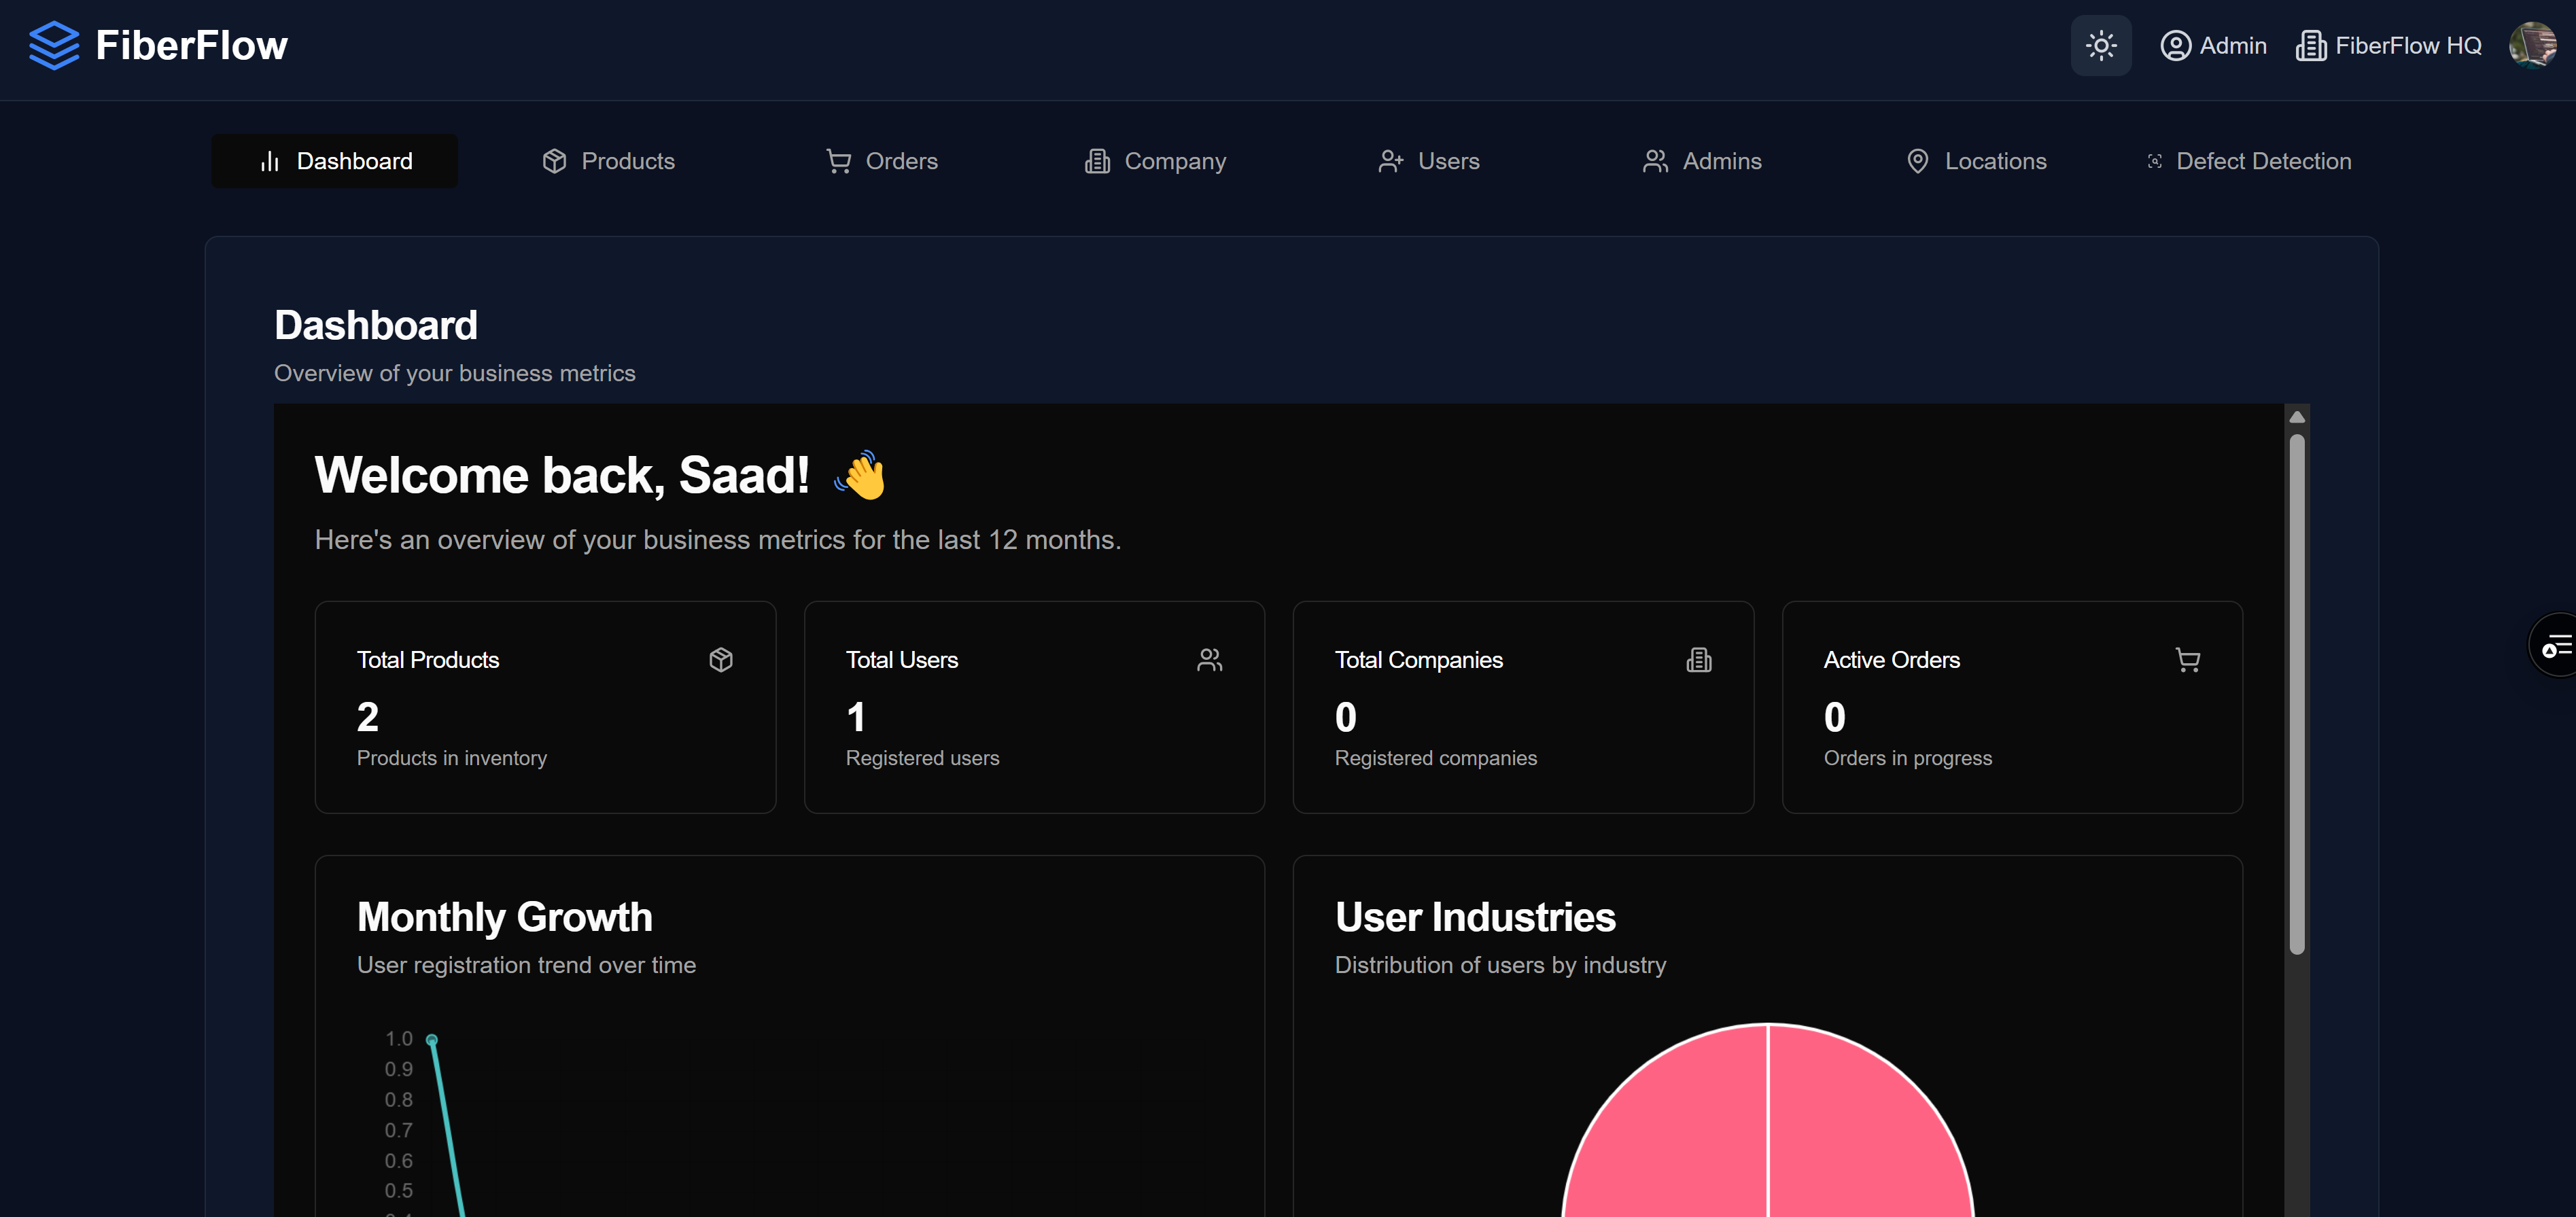Open the profile avatar picture
The width and height of the screenshot is (2576, 1217).
click(x=2532, y=46)
